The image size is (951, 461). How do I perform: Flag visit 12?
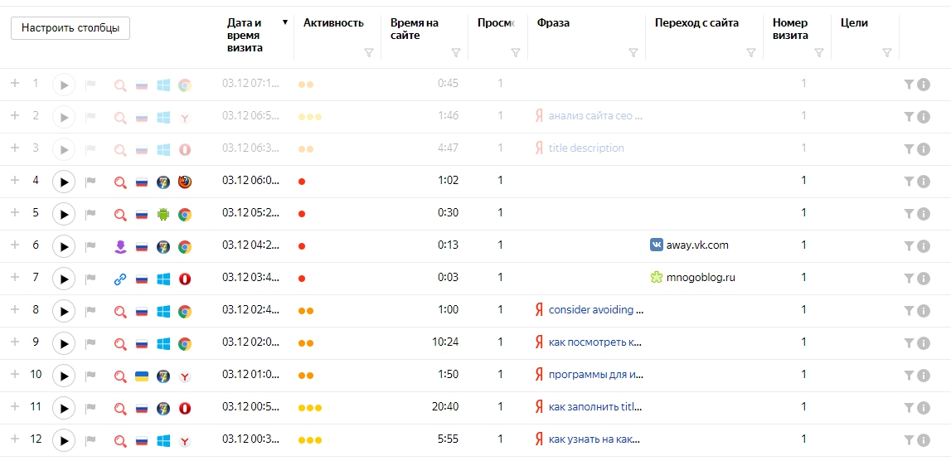tap(90, 440)
